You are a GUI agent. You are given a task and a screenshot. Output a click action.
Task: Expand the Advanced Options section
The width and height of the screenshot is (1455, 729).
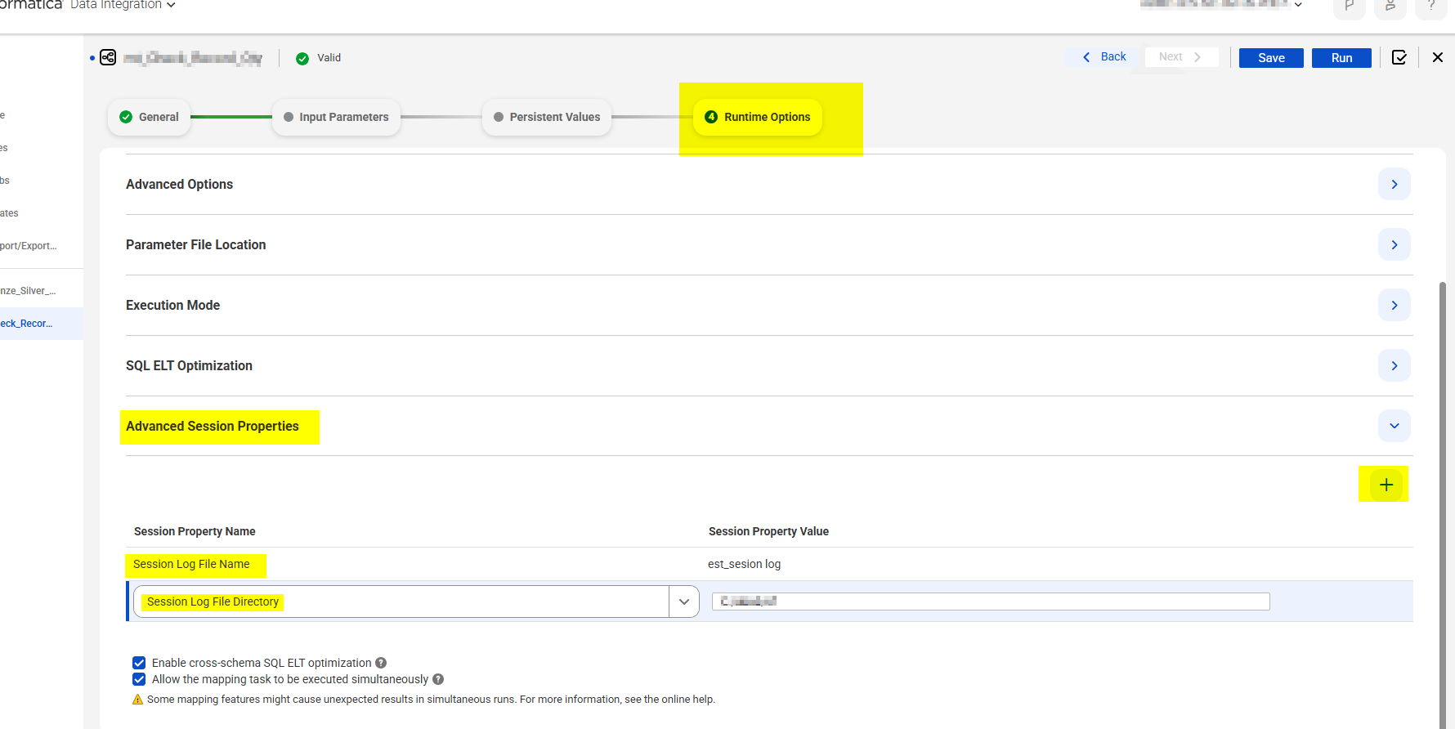click(1395, 184)
